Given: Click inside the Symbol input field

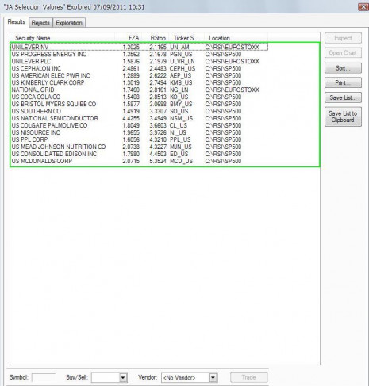Looking at the screenshot, I should click(44, 377).
